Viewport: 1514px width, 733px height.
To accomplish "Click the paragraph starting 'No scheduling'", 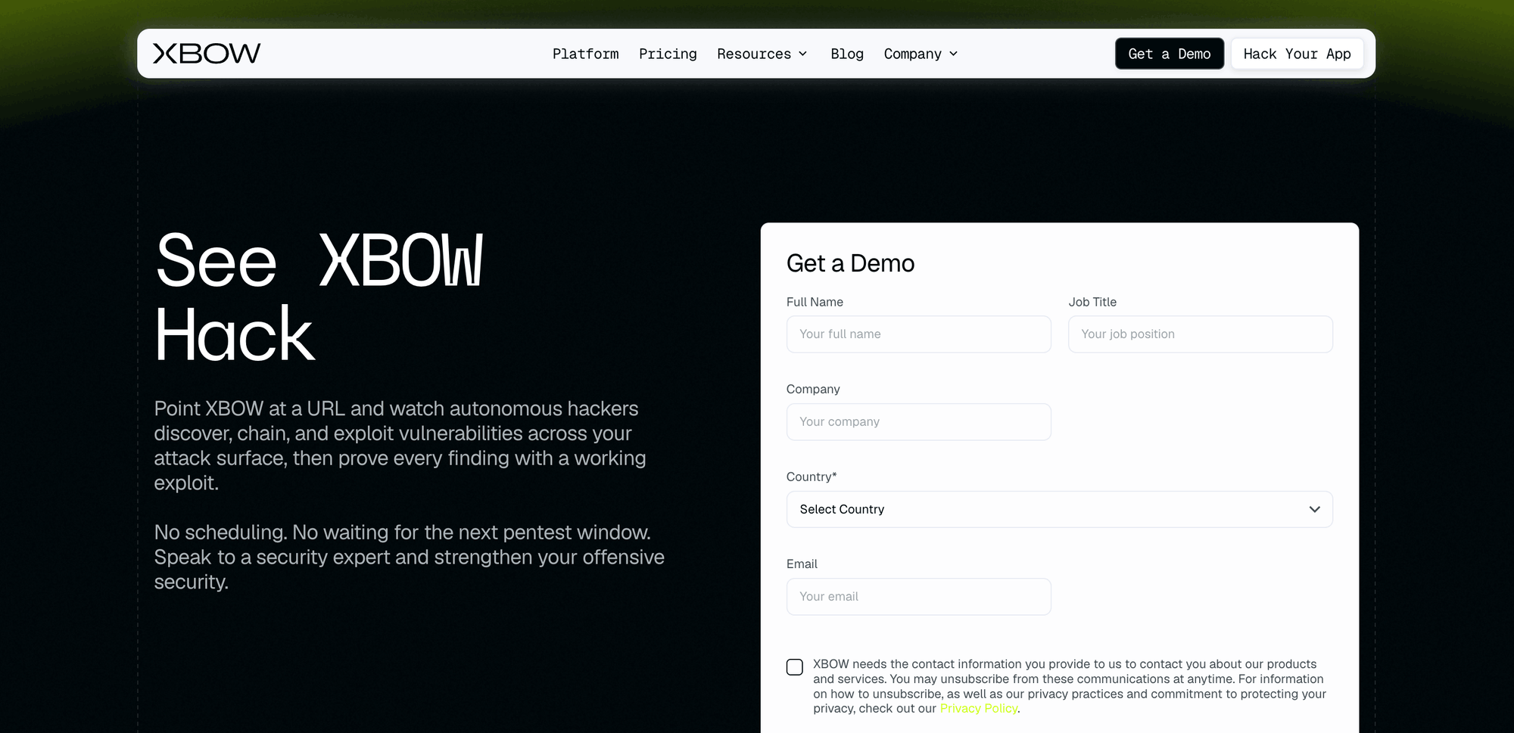I will tap(410, 558).
